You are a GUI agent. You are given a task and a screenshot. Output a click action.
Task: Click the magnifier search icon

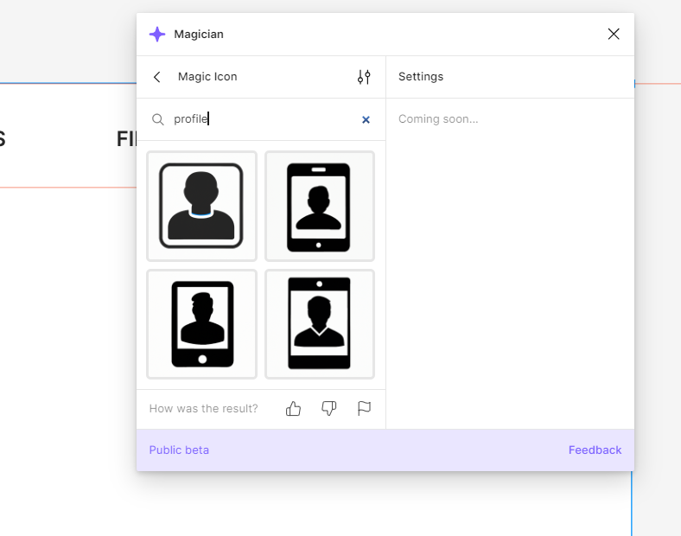point(158,119)
